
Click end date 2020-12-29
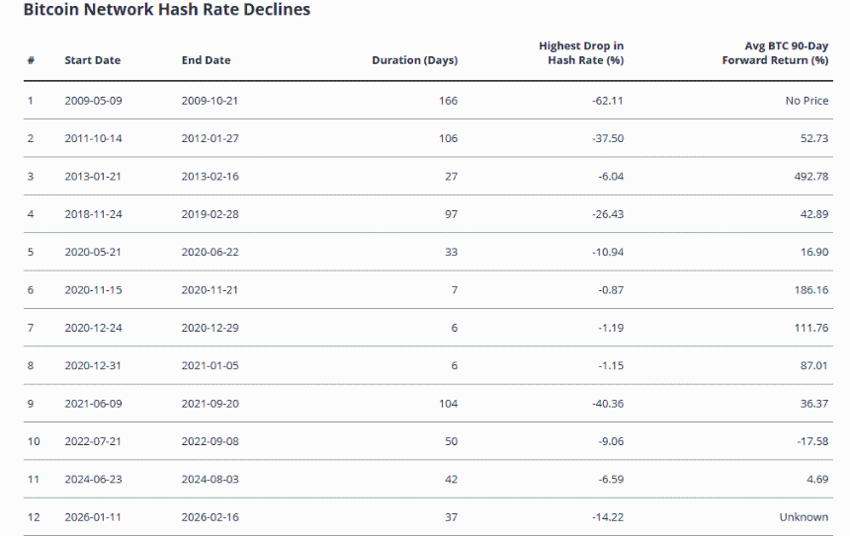[x=210, y=328]
